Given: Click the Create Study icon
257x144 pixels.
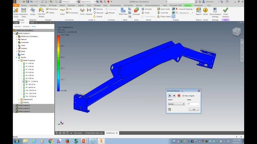Looking at the screenshot, I should 16,12.
